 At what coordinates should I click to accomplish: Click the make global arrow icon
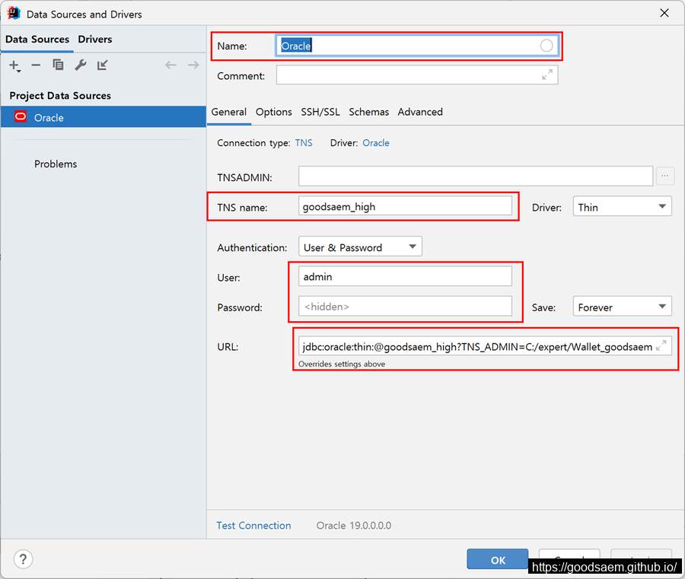click(x=103, y=65)
